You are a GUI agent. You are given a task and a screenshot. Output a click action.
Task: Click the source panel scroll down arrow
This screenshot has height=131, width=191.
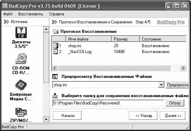46,119
